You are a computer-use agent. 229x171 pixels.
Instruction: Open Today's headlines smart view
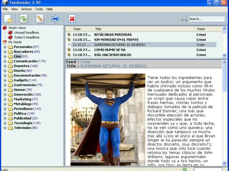(27, 37)
